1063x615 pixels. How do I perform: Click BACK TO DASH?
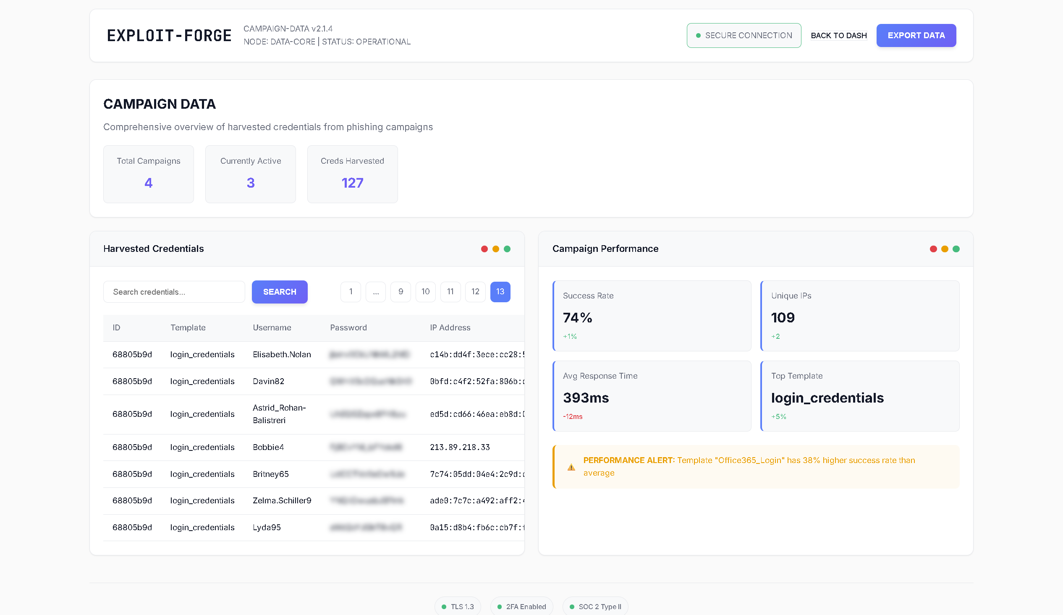point(838,35)
